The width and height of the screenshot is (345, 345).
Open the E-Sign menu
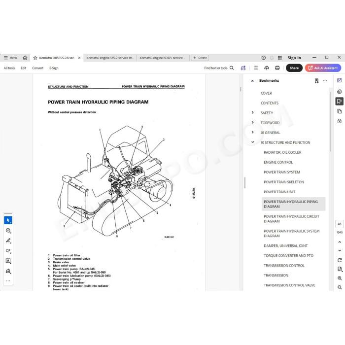coord(54,68)
